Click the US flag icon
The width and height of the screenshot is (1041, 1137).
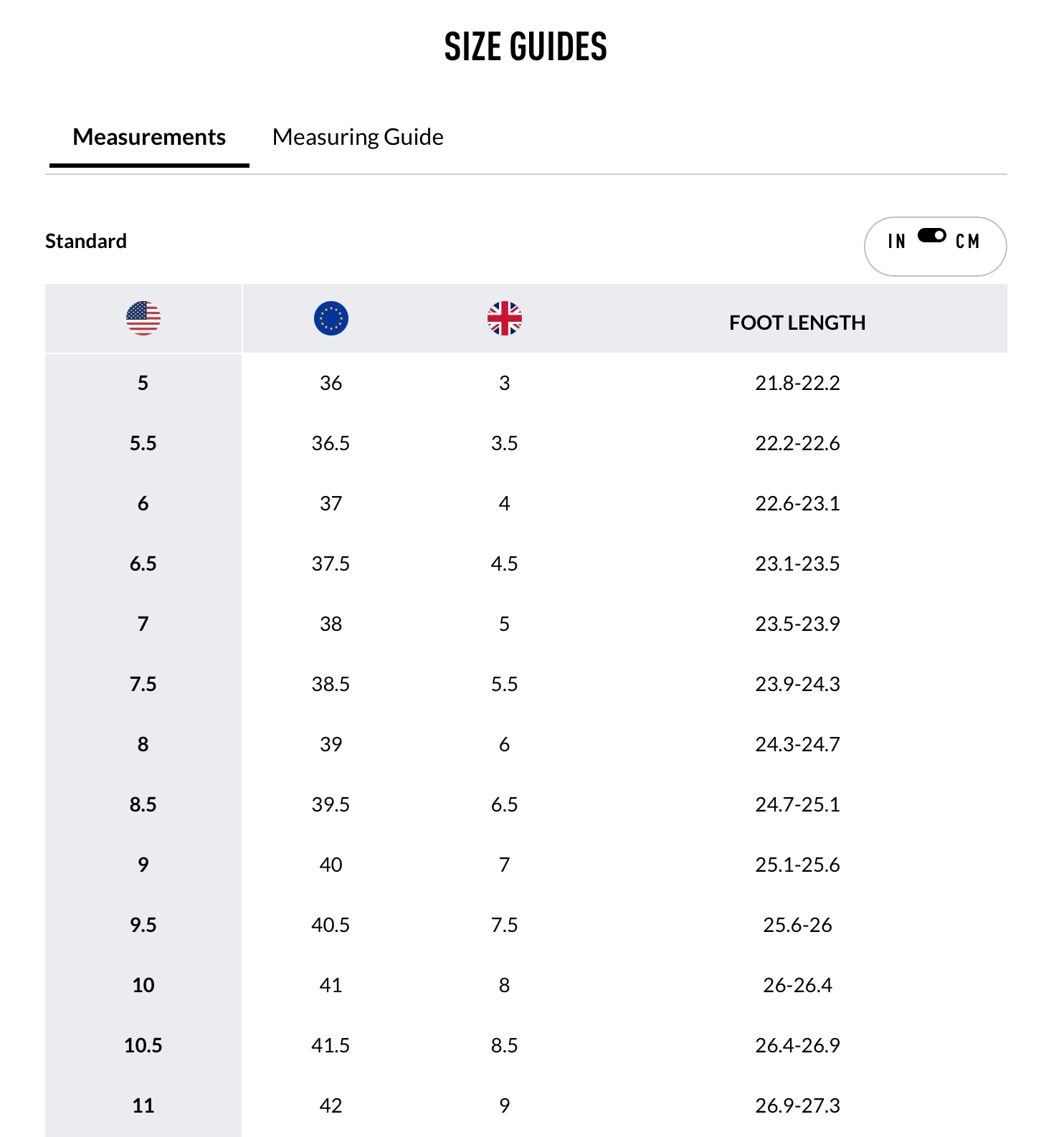click(x=143, y=318)
